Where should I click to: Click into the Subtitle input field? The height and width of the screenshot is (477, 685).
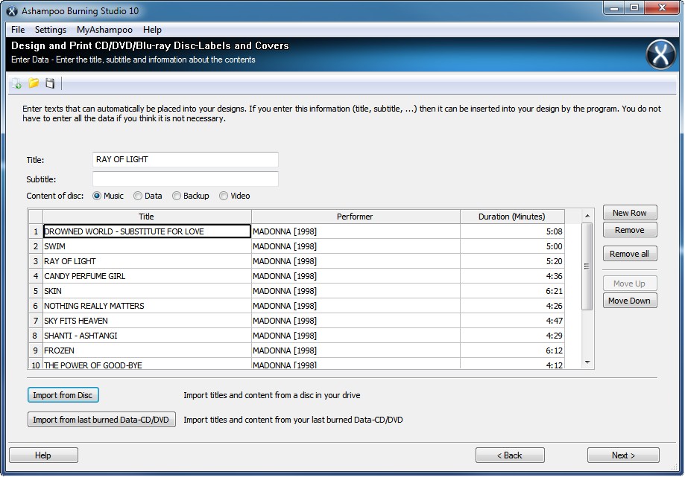click(185, 179)
